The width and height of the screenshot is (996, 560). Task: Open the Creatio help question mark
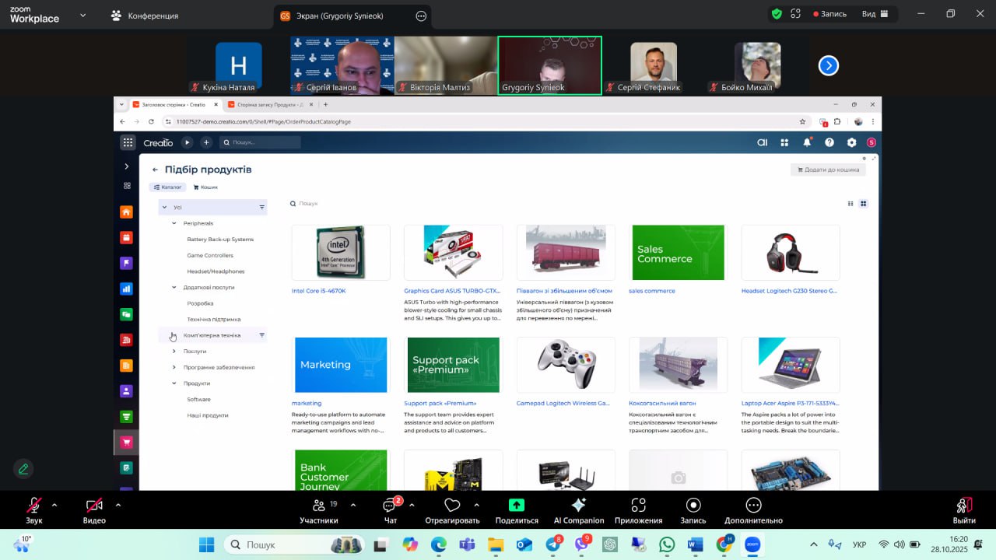pos(829,142)
